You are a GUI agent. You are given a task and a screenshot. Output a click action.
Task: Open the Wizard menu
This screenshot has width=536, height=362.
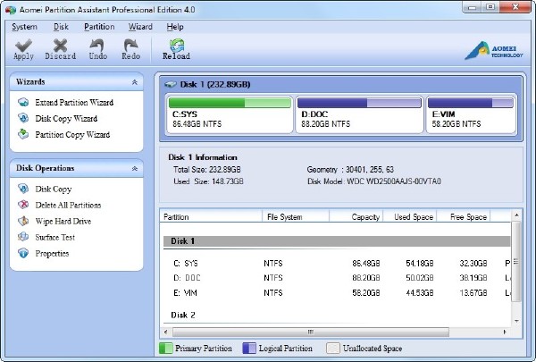pyautogui.click(x=140, y=27)
